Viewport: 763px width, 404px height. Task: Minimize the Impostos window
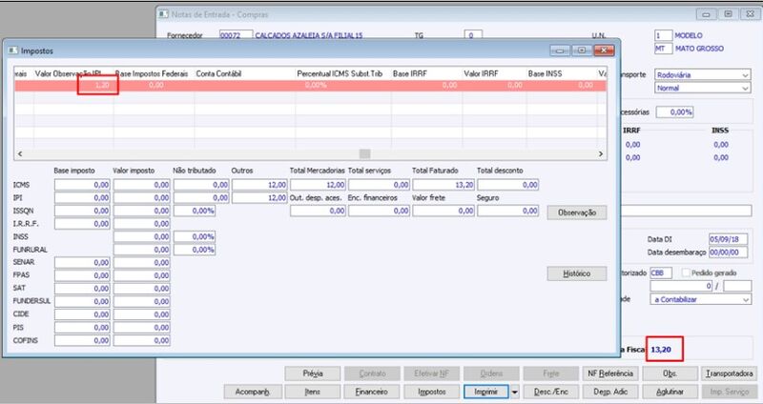tap(560, 50)
